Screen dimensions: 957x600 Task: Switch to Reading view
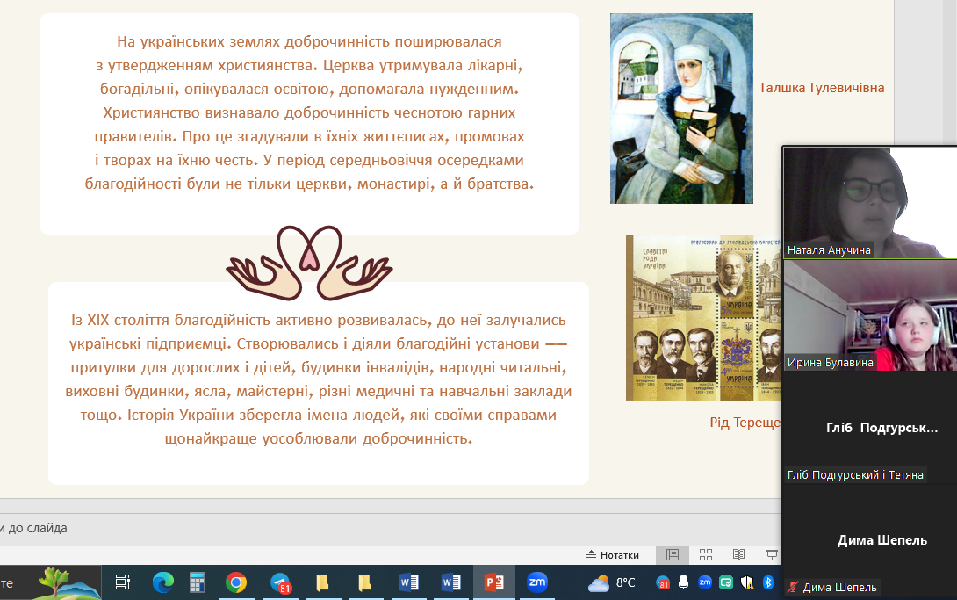pyautogui.click(x=738, y=555)
